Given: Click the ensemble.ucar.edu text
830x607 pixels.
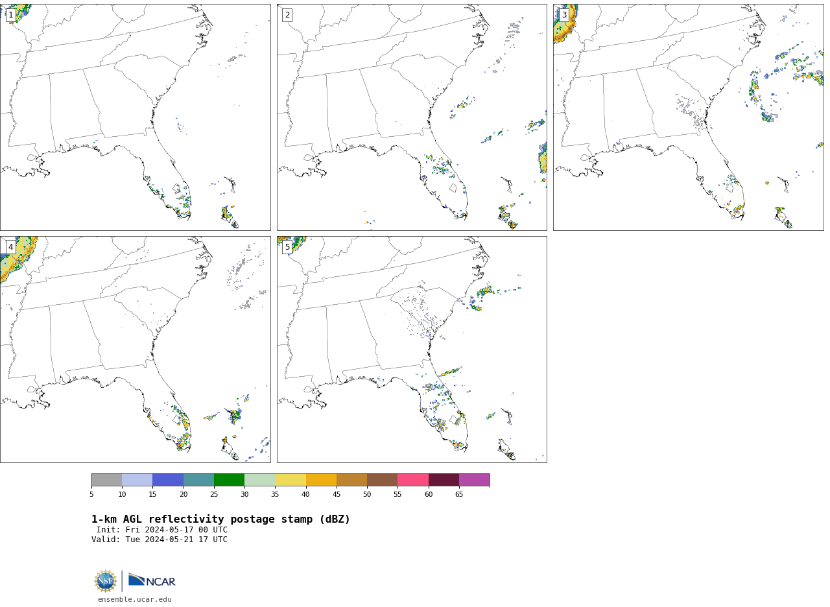Looking at the screenshot, I should 135,600.
